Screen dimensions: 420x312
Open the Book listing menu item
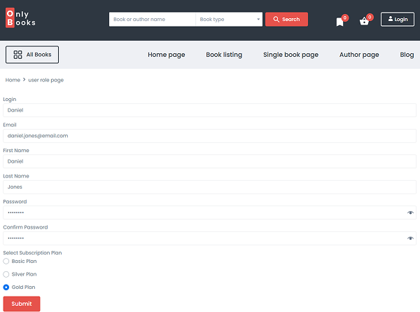coord(224,55)
